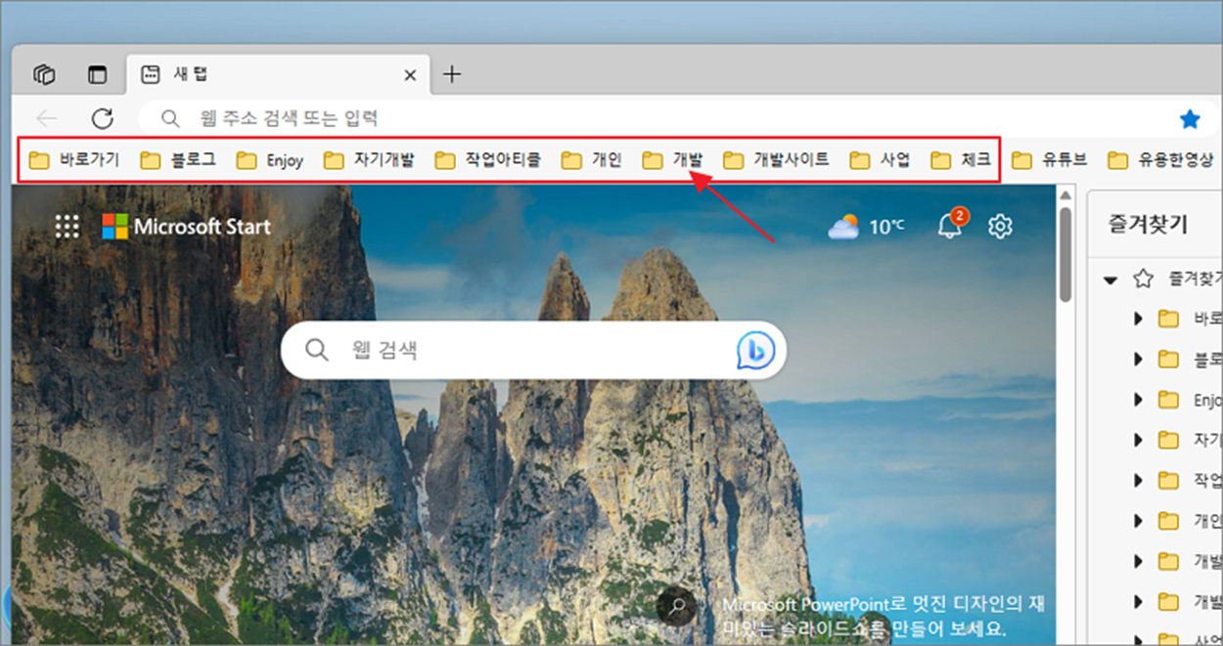Open page settings gear icon
The image size is (1223, 646).
click(999, 227)
